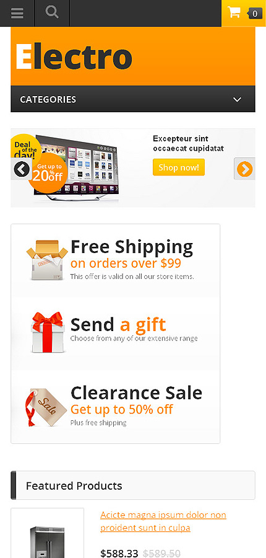Viewport: 266px width, 558px height.
Task: Click the Sale price tag icon
Action: point(46,407)
